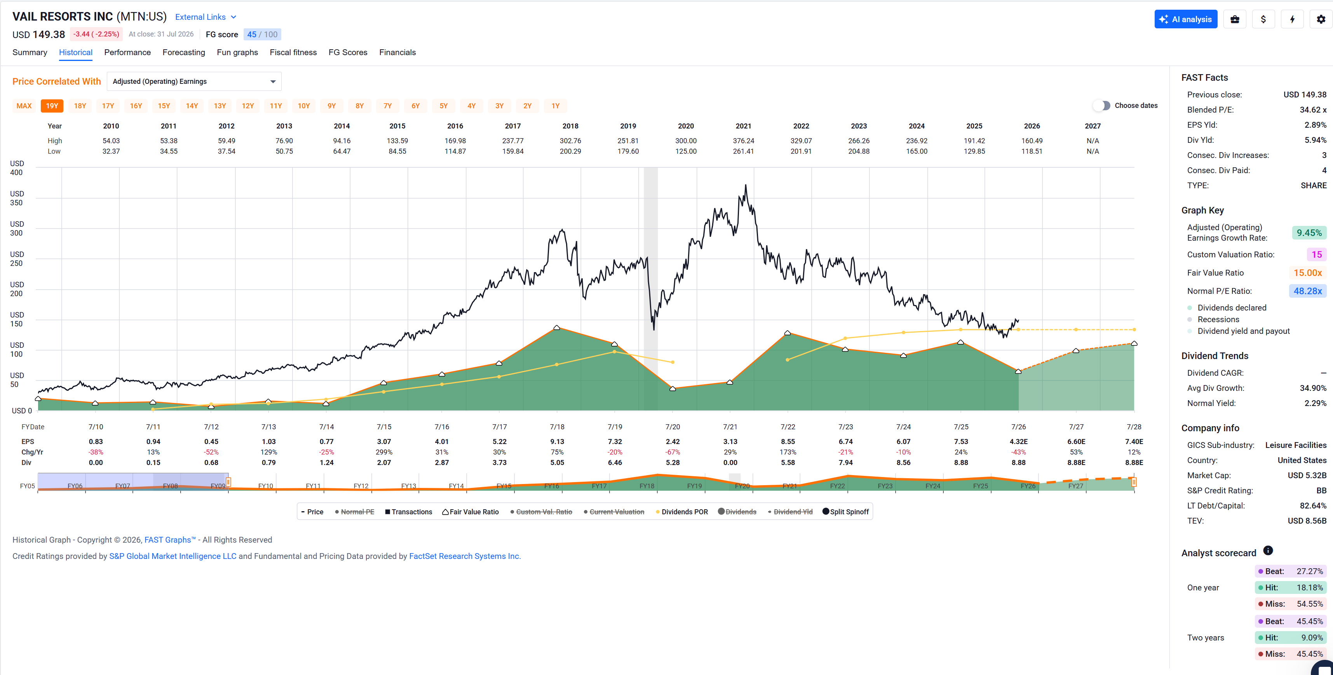This screenshot has height=675, width=1333.
Task: Click the Analyst scorecard info icon
Action: point(1268,550)
